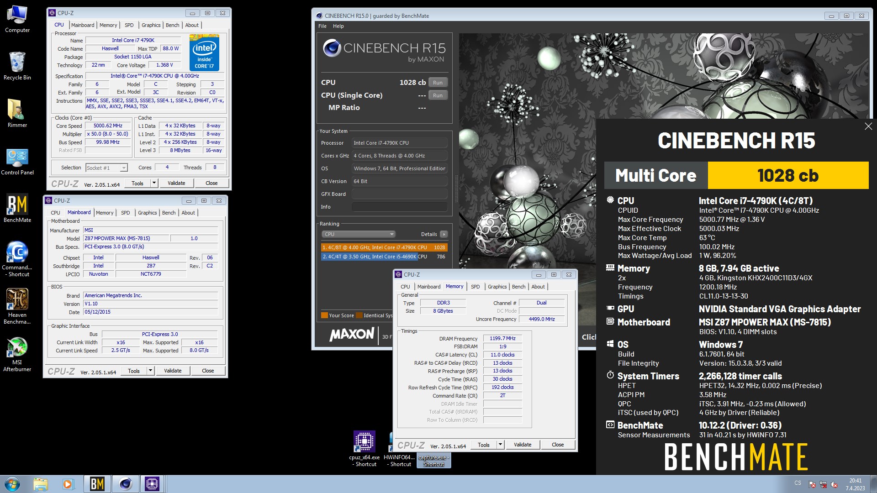The image size is (877, 493).
Task: Launch MSI Afterburner desktop icon
Action: point(17,354)
